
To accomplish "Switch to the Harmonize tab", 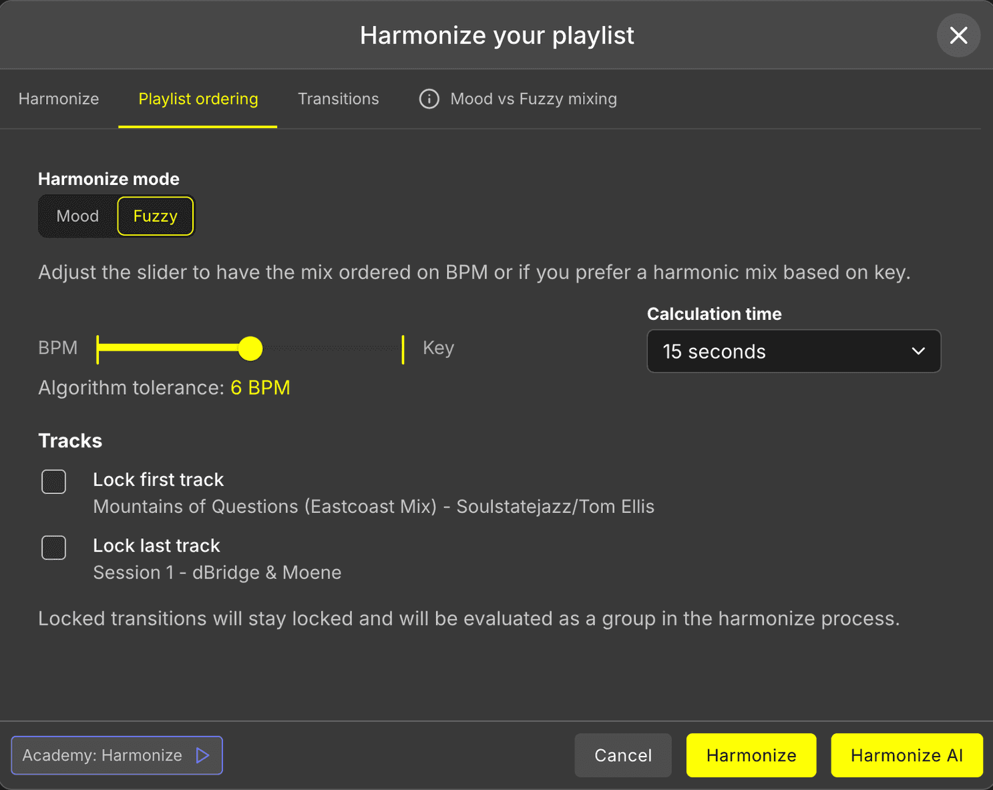I will tap(59, 99).
